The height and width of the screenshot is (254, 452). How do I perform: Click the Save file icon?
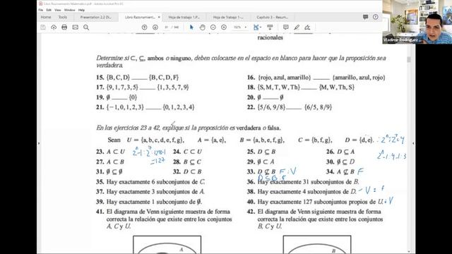click(x=43, y=28)
